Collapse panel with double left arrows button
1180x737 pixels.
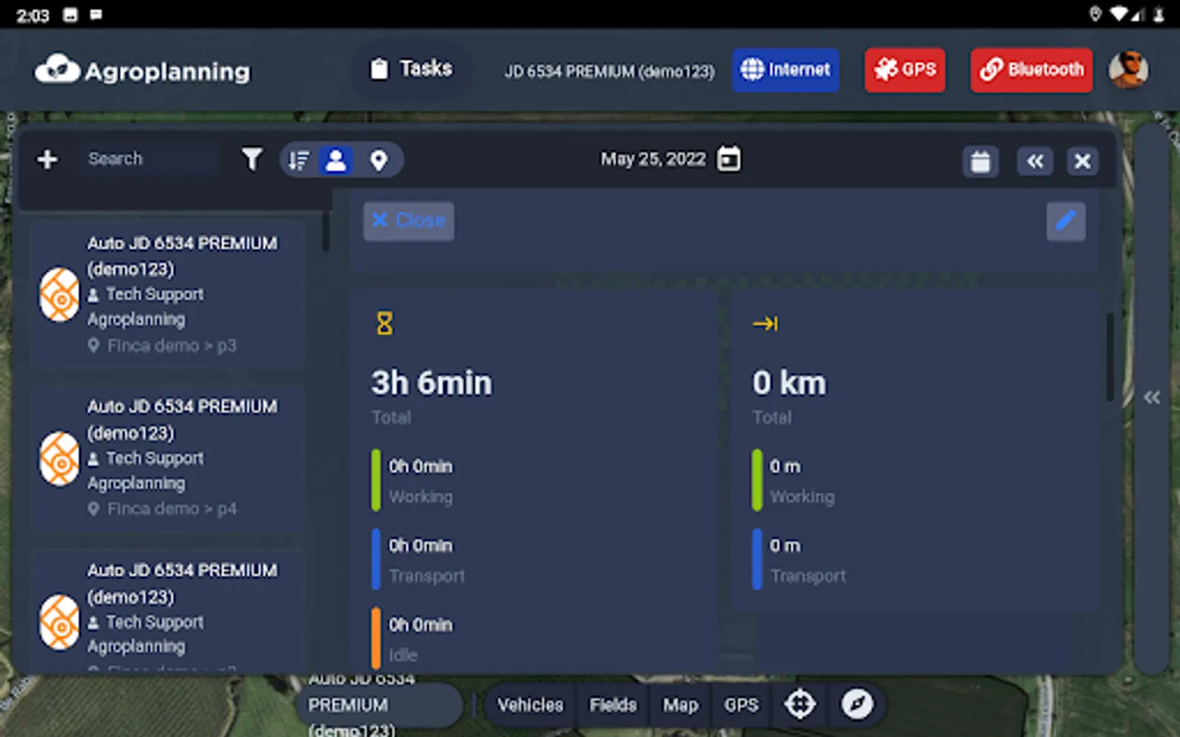click(x=1035, y=161)
